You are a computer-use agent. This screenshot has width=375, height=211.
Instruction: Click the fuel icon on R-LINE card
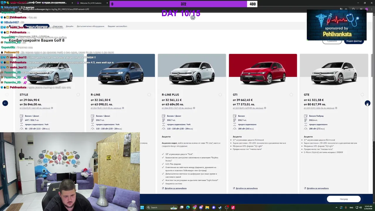click(x=93, y=116)
